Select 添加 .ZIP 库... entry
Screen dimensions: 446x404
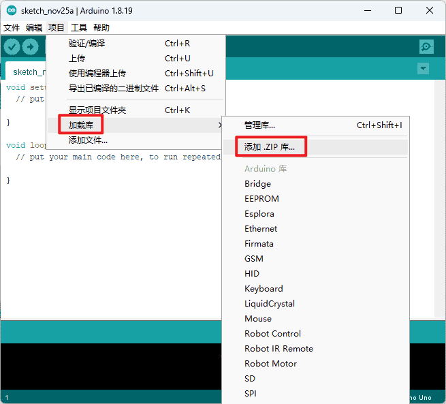click(x=315, y=146)
